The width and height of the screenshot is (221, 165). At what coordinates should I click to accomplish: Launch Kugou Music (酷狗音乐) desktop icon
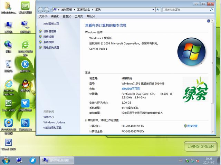click(x=25, y=66)
